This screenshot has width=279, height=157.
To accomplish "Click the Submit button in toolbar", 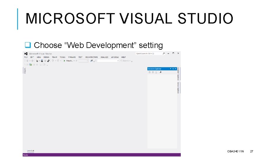I will 124,61.
